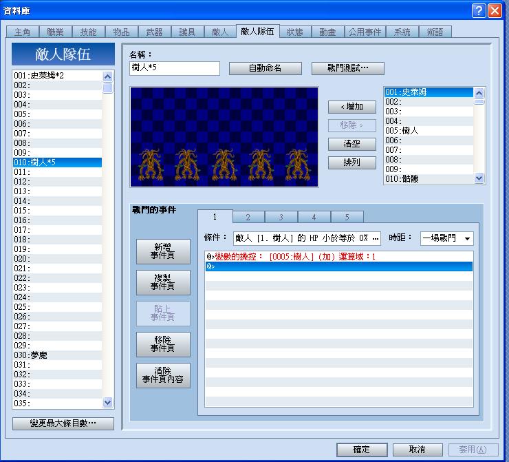Viewport: 509px width, 462px height.
Task: Switch to the 職業 tab
Action: [56, 32]
